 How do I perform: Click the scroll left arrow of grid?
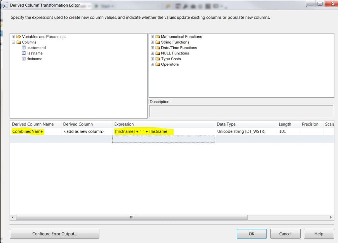[x=13, y=217]
